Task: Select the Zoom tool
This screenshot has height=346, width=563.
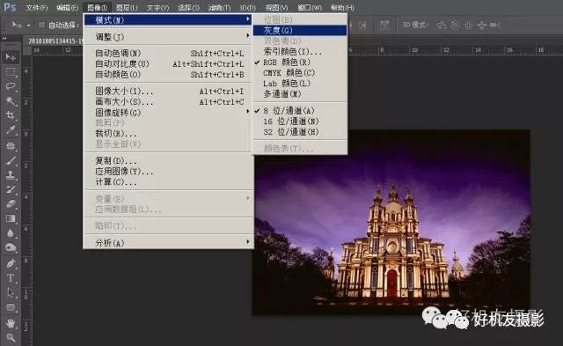Action: click(x=11, y=337)
